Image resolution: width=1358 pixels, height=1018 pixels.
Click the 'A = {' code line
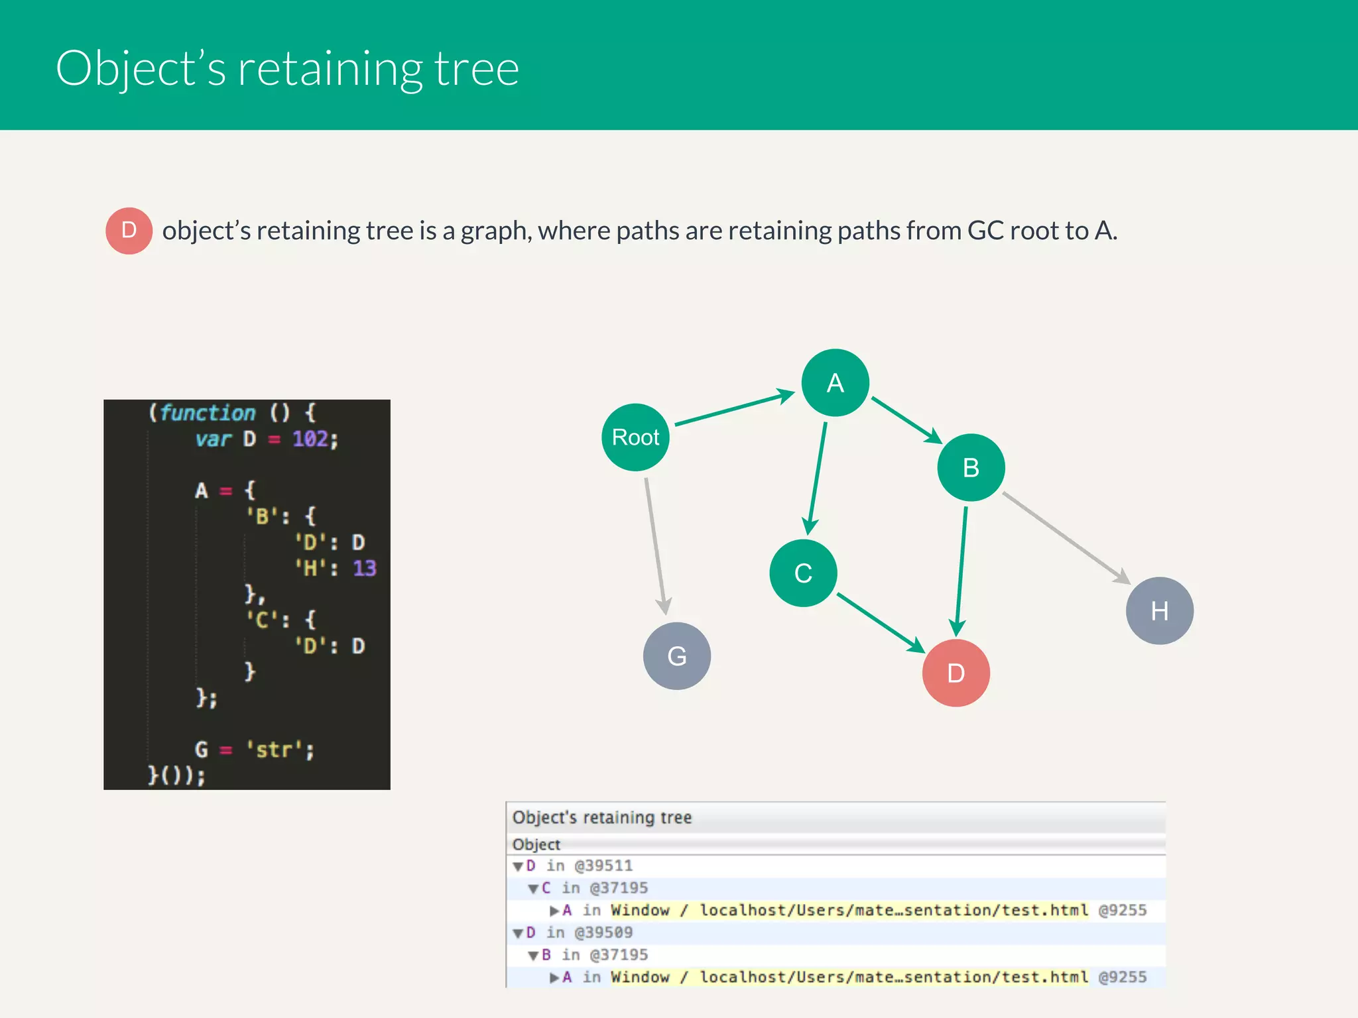pos(225,490)
